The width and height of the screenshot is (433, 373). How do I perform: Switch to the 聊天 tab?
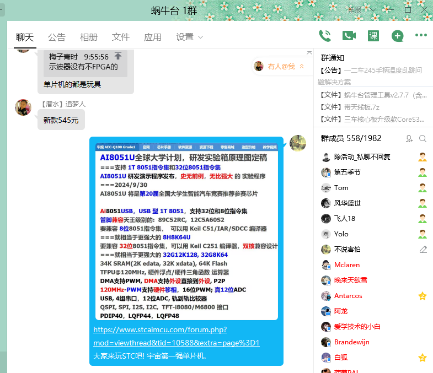tap(25, 37)
